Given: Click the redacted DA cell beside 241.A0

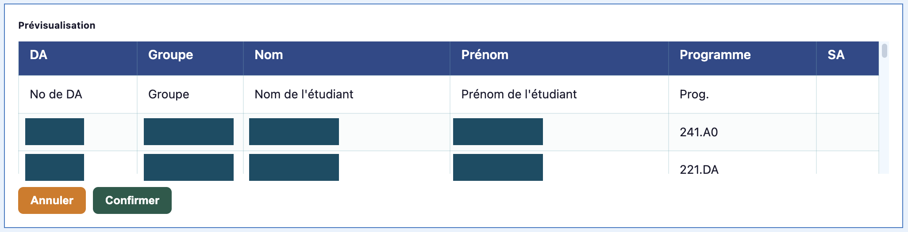Looking at the screenshot, I should (54, 131).
